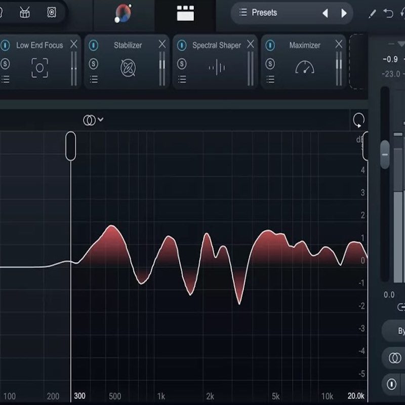The width and height of the screenshot is (405, 405).
Task: Remove the Spectral Shaper module
Action: coord(250,44)
